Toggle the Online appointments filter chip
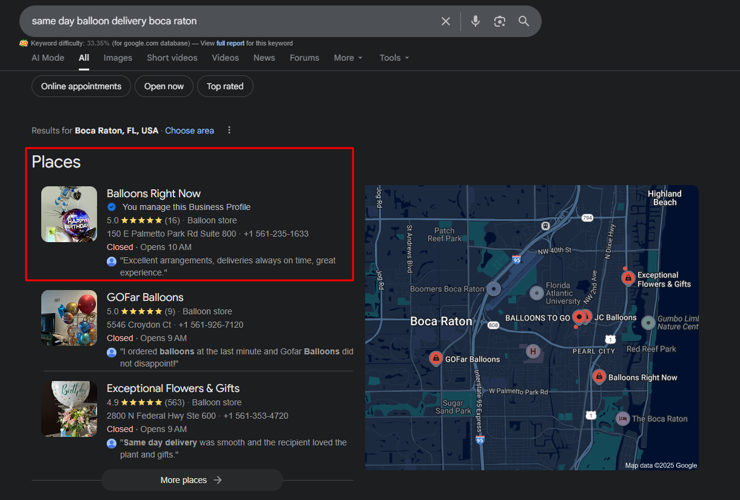Screen dimensions: 740x500 81,86
